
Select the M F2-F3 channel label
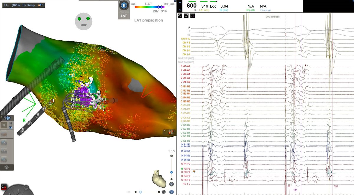185,168
